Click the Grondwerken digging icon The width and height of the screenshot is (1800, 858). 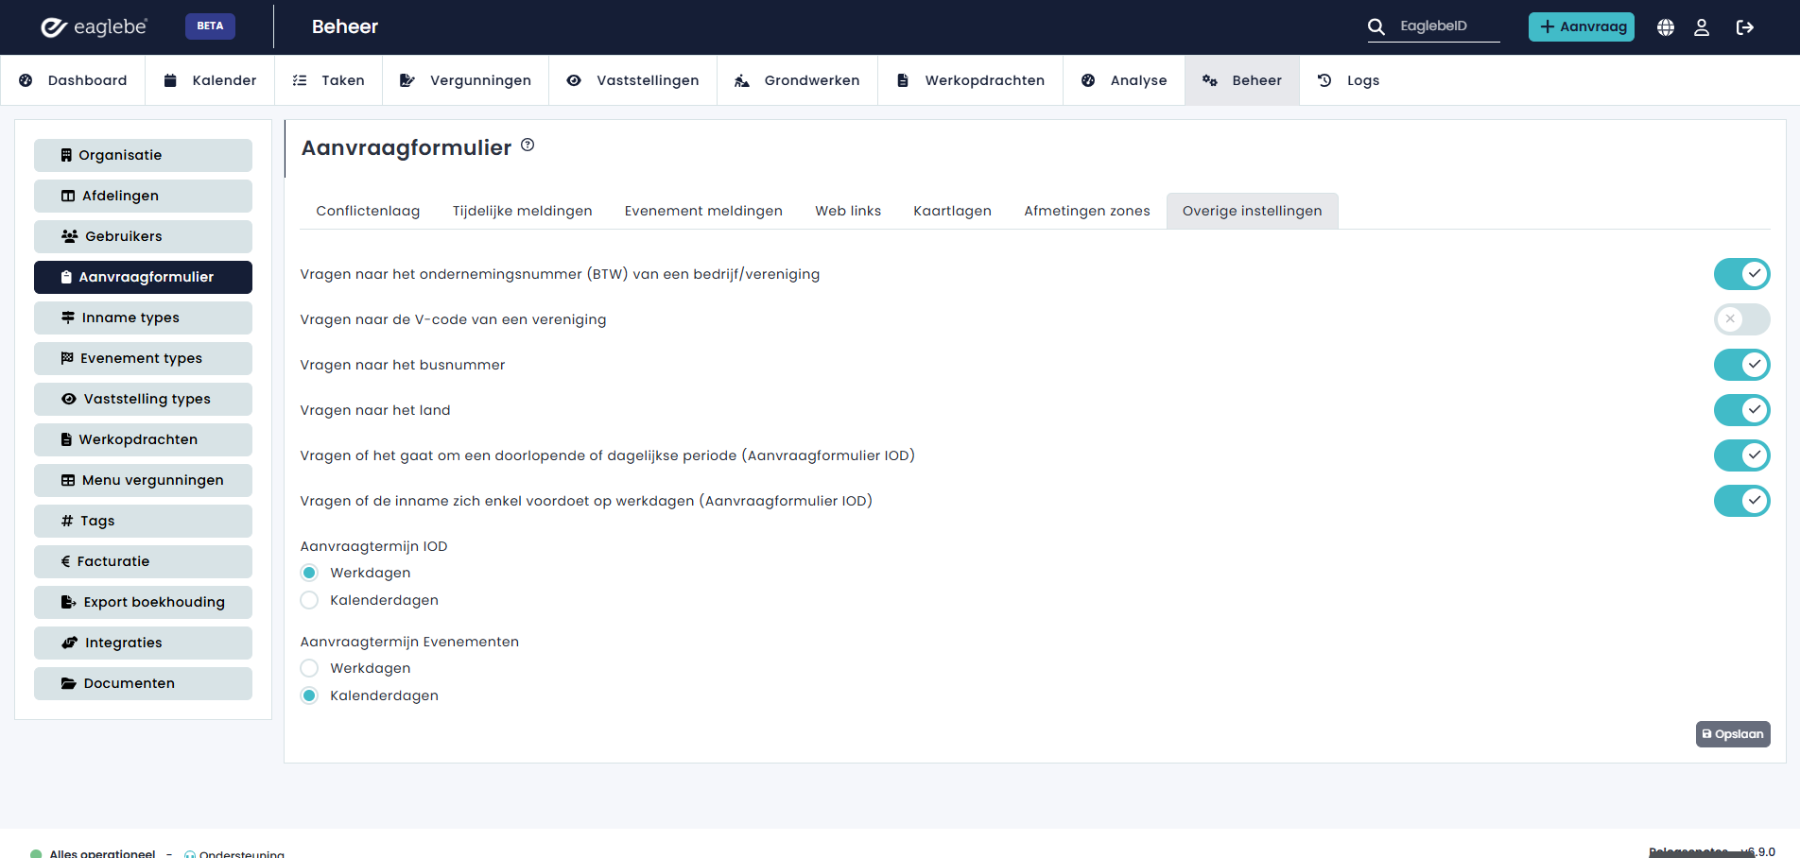coord(742,80)
